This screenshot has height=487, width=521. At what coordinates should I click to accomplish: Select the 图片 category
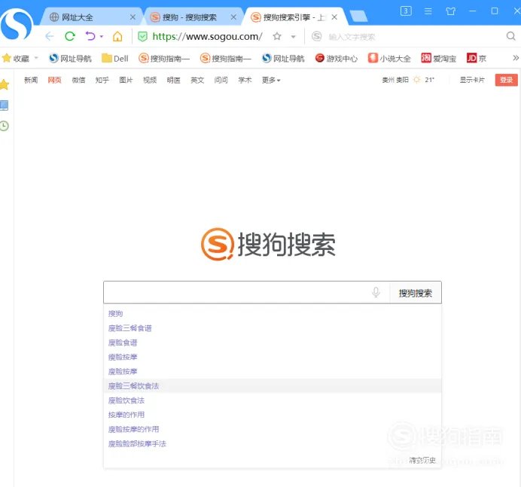pos(126,80)
